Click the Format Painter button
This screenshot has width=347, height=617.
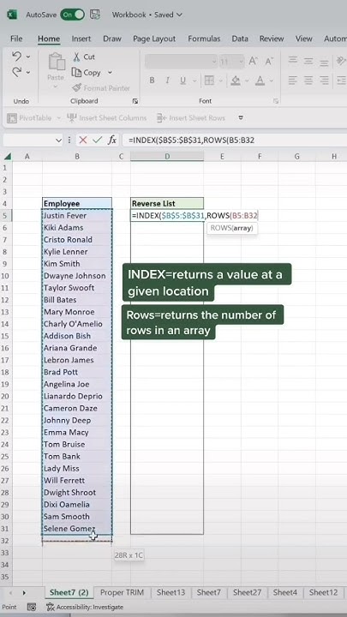tap(101, 88)
